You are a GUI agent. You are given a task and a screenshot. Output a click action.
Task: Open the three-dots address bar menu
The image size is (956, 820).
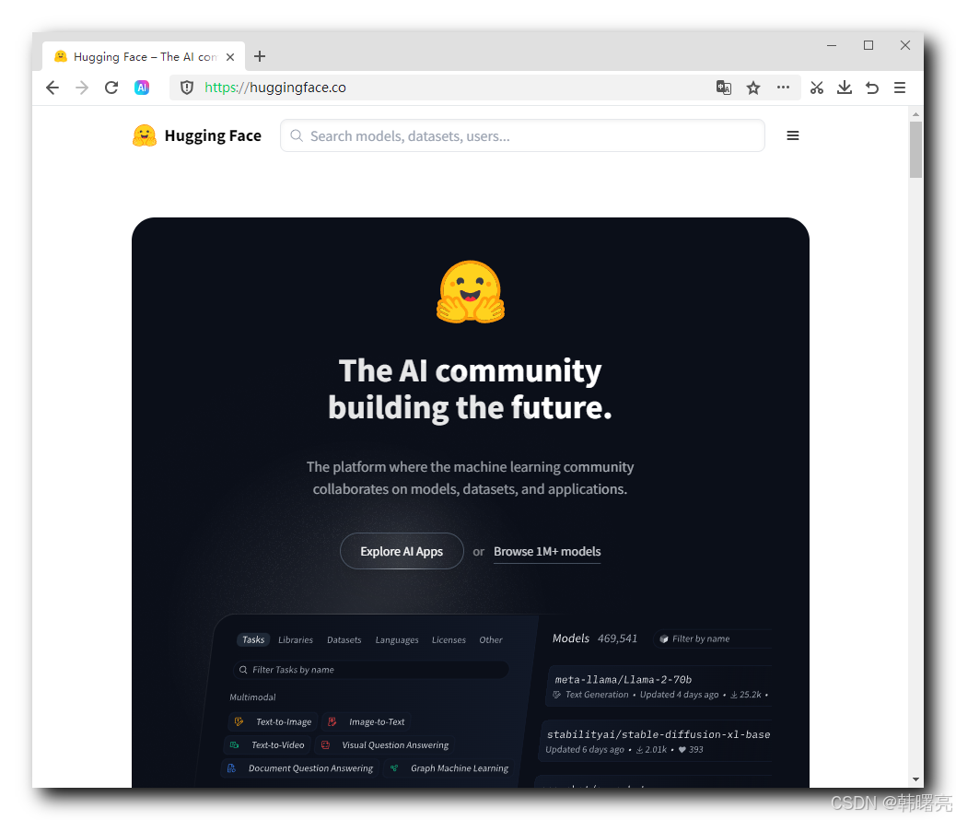pos(783,88)
